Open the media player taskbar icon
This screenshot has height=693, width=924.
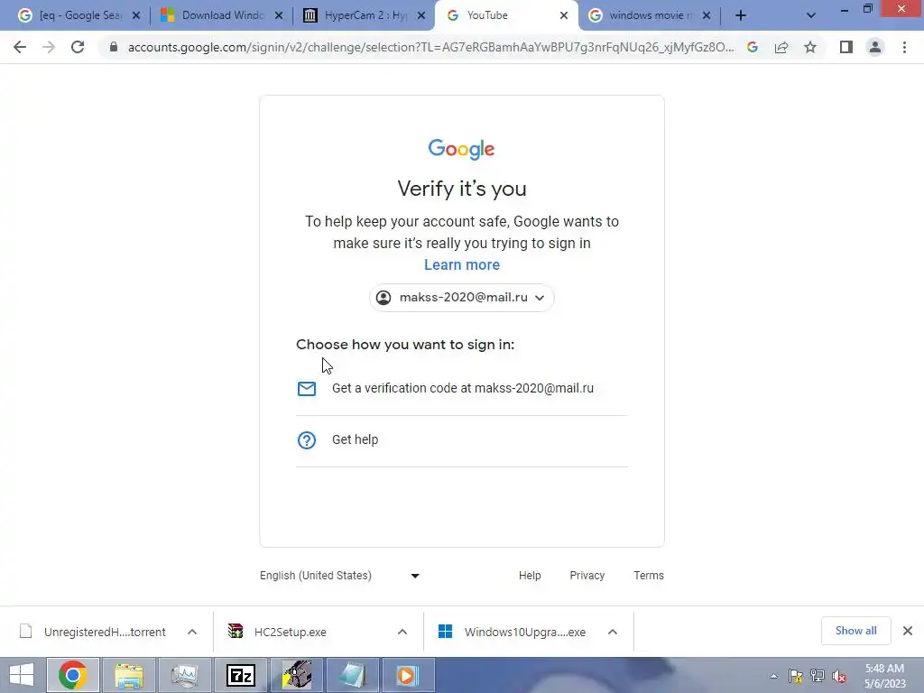coord(409,675)
